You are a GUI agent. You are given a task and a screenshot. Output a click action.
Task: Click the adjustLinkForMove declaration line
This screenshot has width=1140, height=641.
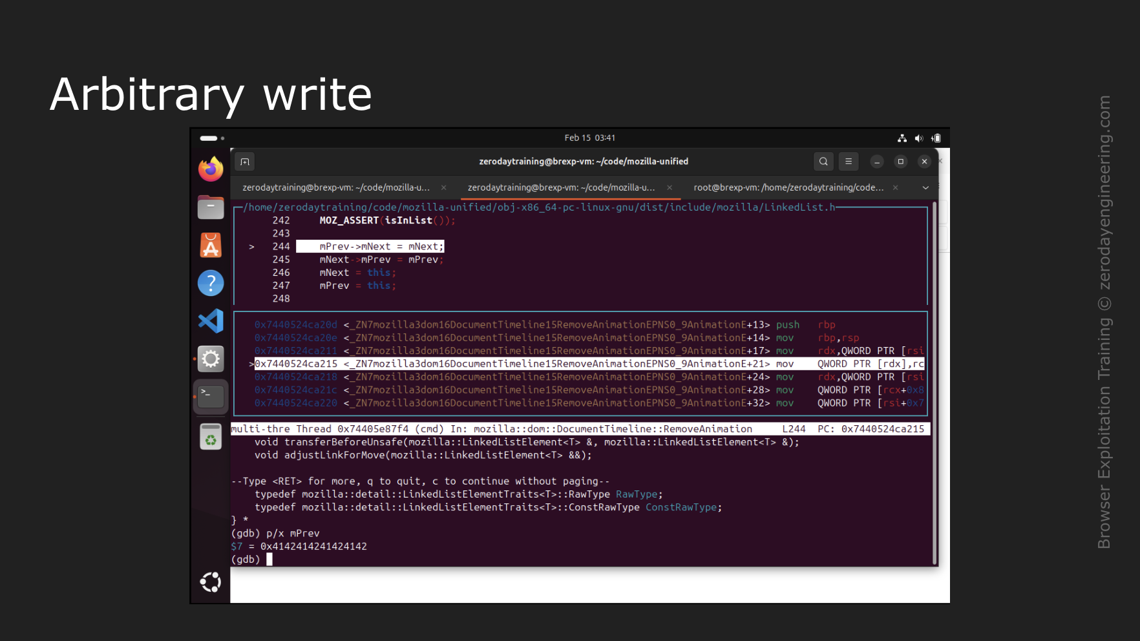click(423, 455)
